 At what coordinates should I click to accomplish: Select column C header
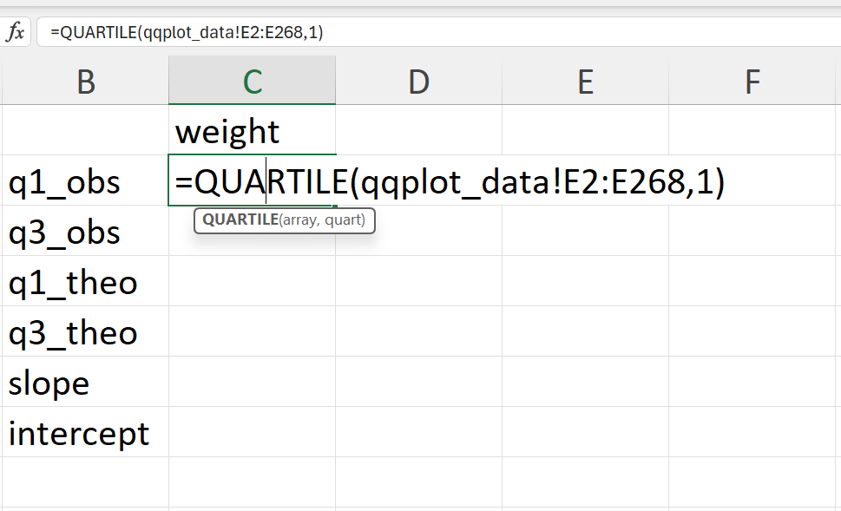[252, 82]
